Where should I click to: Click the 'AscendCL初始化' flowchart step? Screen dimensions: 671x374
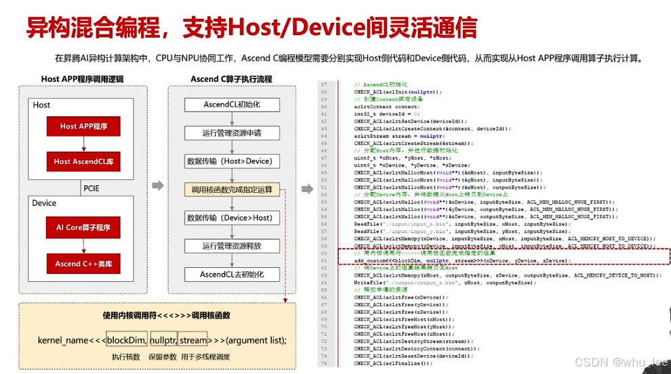click(232, 105)
